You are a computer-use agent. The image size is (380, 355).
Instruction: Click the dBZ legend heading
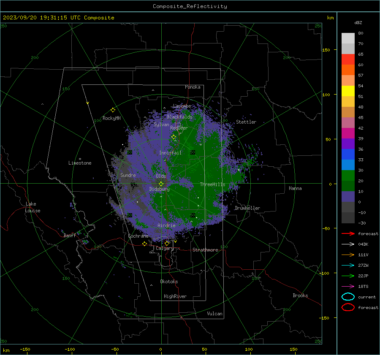coord(358,22)
